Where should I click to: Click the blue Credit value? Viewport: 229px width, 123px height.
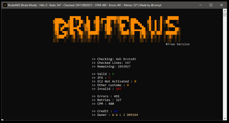(116, 111)
